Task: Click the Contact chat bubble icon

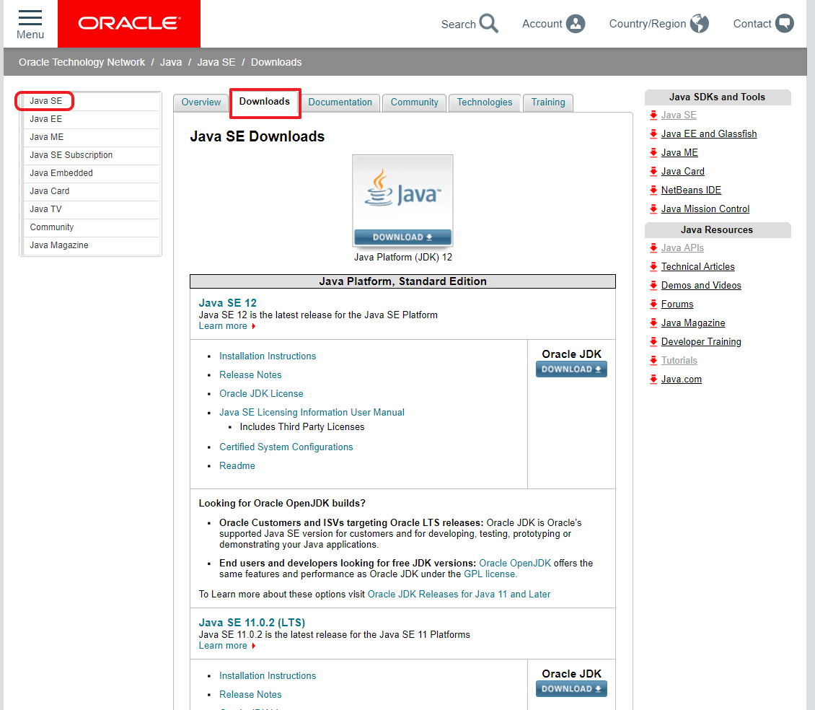Action: [784, 23]
